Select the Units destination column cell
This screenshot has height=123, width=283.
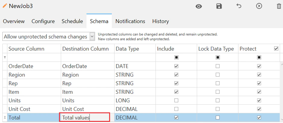click(x=88, y=100)
